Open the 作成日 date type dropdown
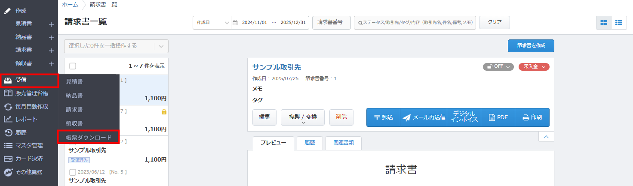633x186 pixels. (212, 23)
